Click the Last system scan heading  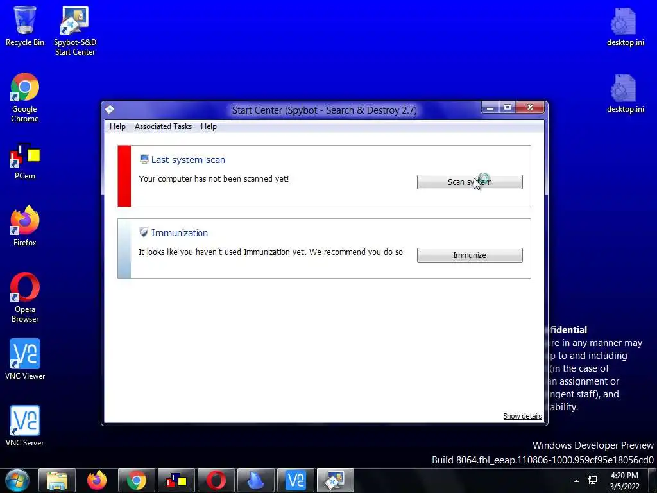(x=188, y=160)
